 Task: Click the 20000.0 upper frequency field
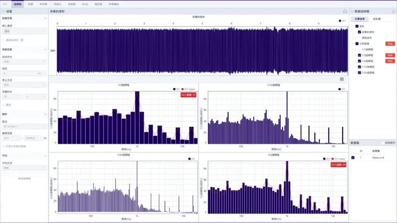tap(32, 138)
